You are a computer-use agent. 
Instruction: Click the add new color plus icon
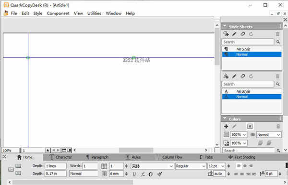pyautogui.click(x=226, y=126)
